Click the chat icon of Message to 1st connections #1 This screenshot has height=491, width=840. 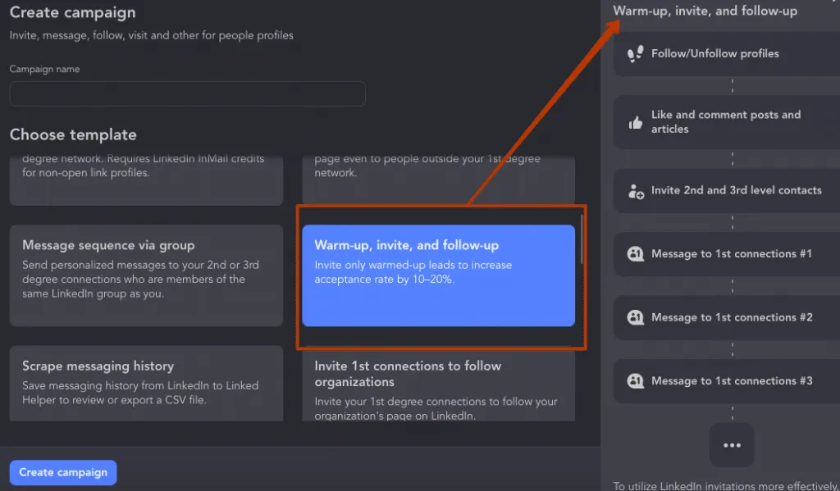pos(636,254)
